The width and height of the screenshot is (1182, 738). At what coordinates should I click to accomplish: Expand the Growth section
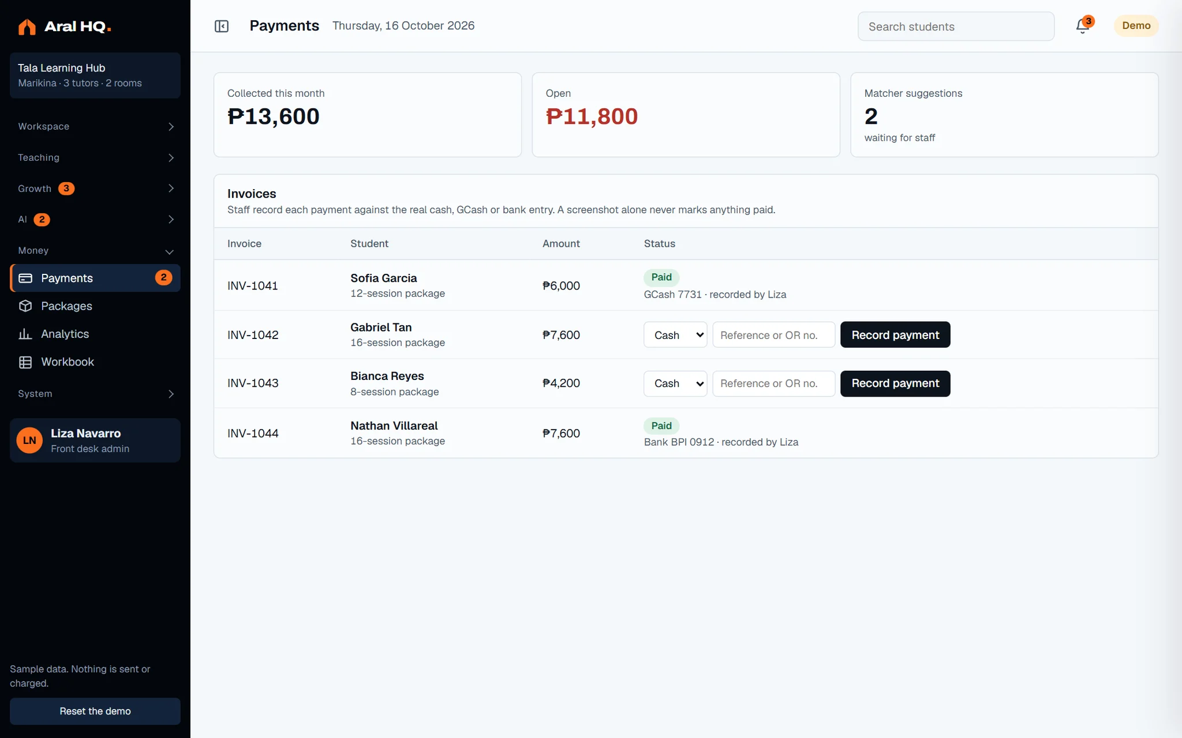tap(95, 189)
